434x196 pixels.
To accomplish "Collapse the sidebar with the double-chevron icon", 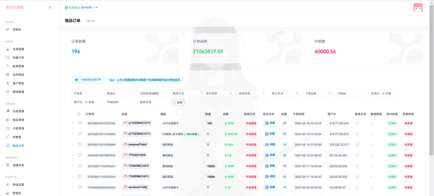I will pos(50,7).
